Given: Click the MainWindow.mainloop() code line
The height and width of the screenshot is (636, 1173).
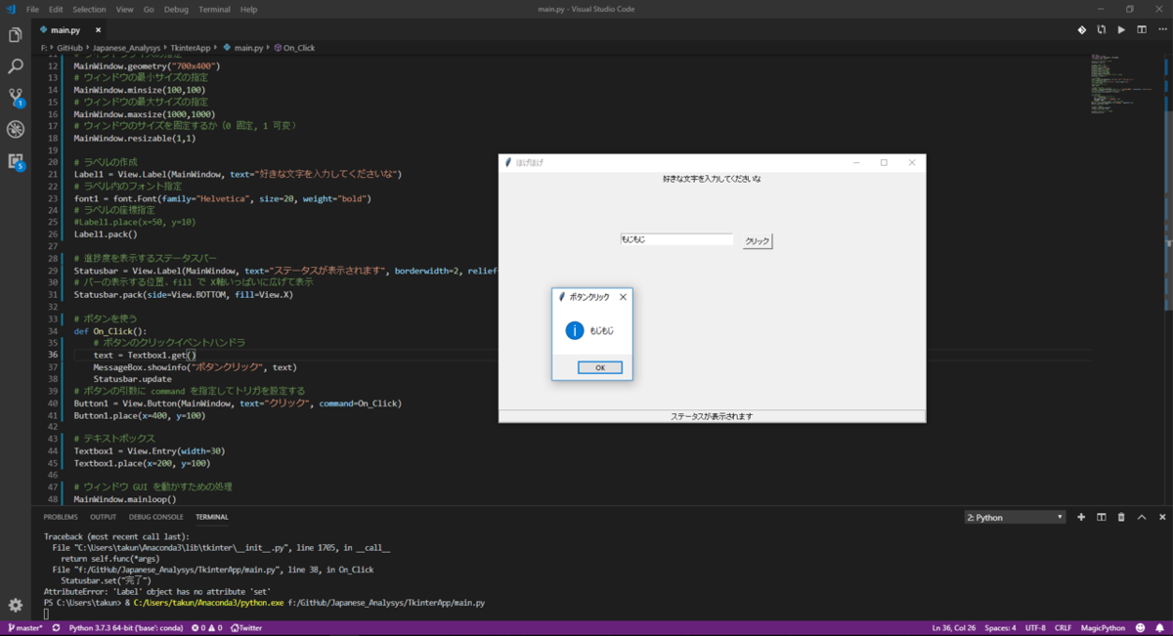Looking at the screenshot, I should tap(125, 498).
